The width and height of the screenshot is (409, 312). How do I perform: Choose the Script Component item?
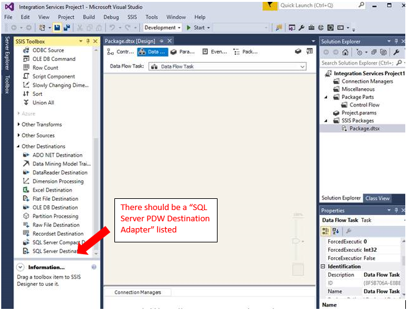53,76
